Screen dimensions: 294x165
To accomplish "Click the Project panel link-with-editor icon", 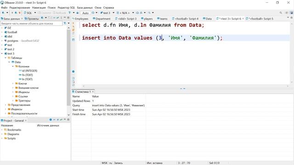I will 61,120.
